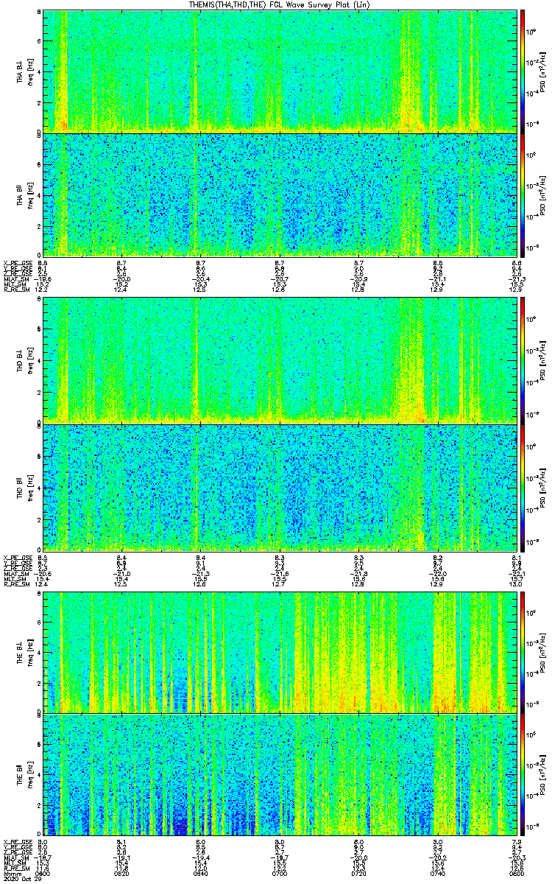The height and width of the screenshot is (884, 552).
Task: Click the '8' frequency tick on THE B⊥ axis
Action: (x=39, y=593)
